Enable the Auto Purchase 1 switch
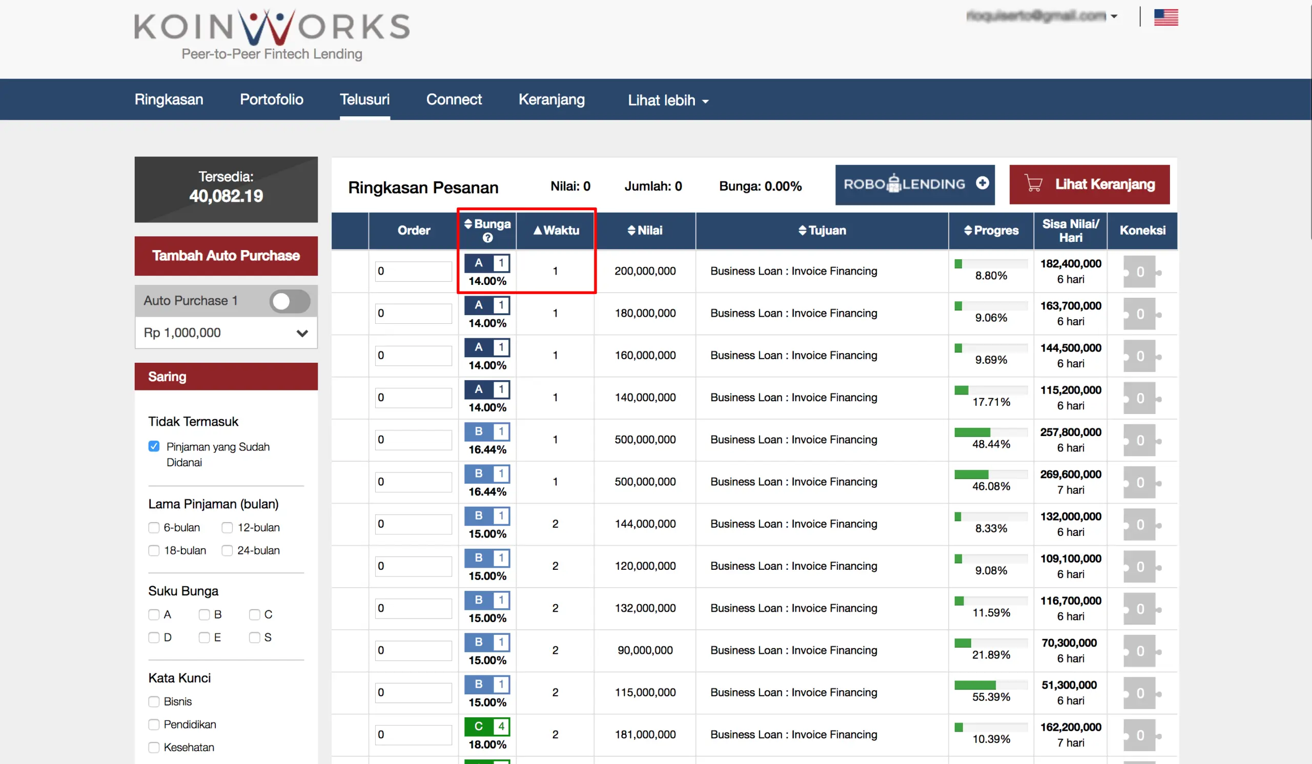Screen dimensions: 1312x764 click(x=289, y=301)
